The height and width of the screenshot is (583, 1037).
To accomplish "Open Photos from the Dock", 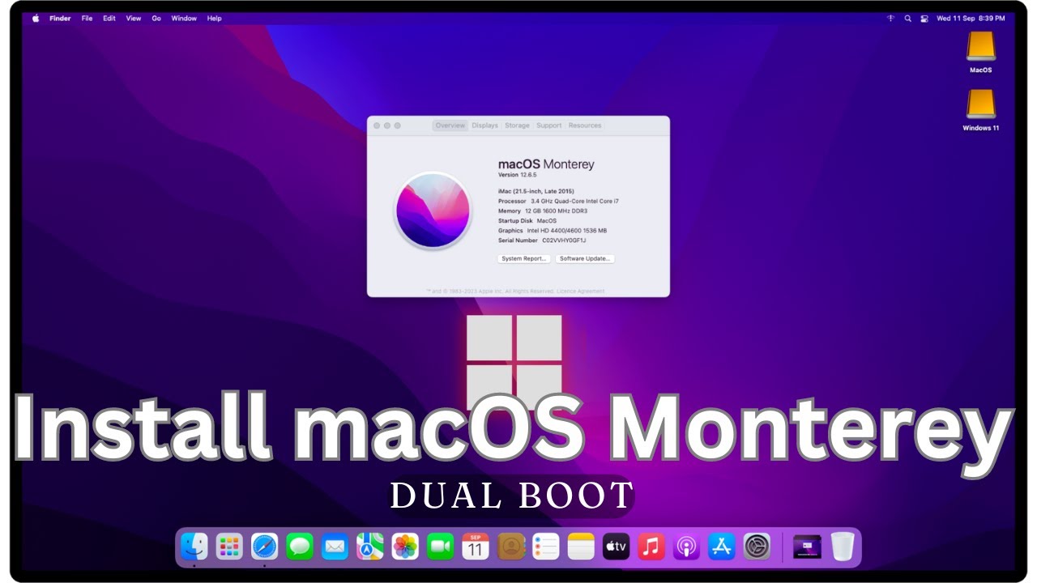I will point(405,547).
